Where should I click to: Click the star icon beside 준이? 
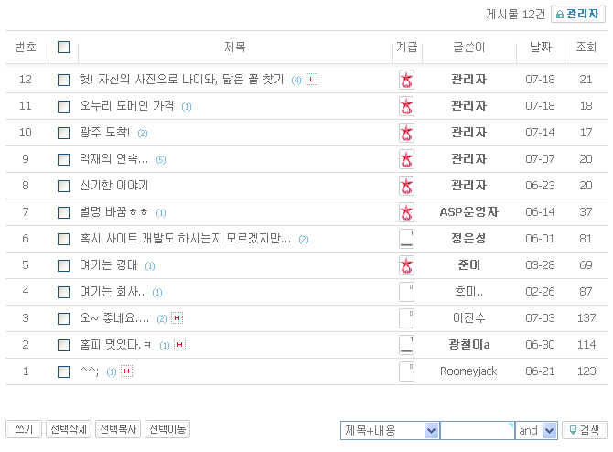[x=406, y=265]
